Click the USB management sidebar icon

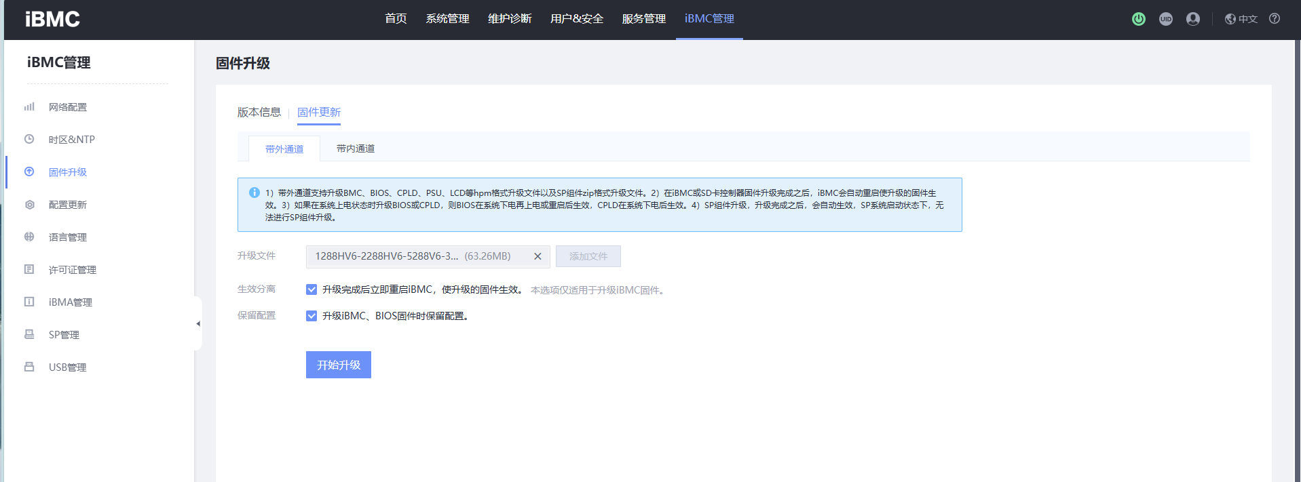coord(29,367)
